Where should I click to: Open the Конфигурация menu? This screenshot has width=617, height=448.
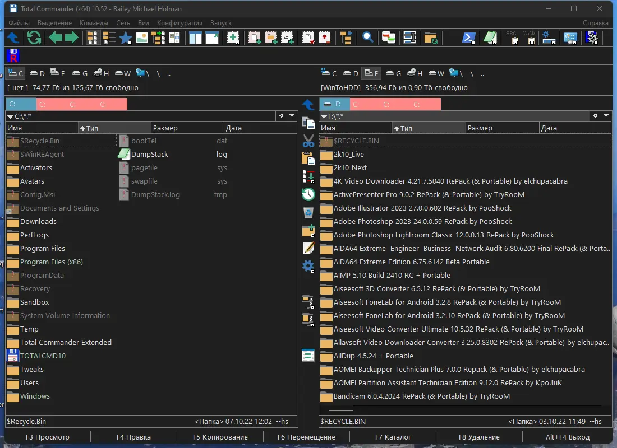(179, 23)
